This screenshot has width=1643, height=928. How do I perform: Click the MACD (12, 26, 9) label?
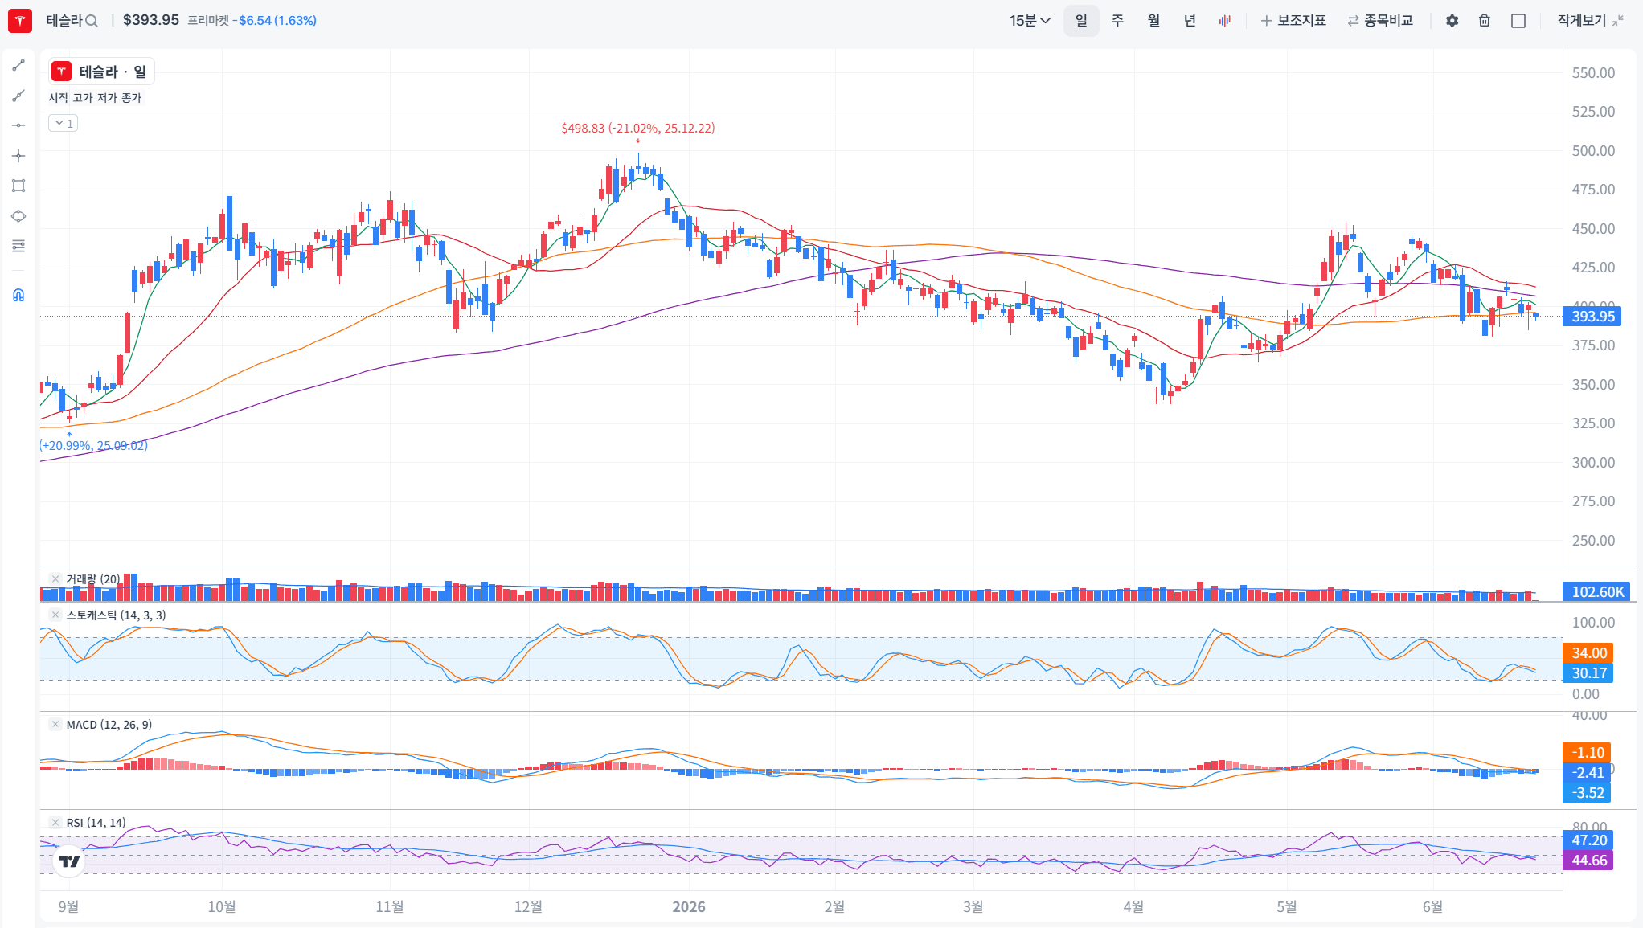coord(109,724)
